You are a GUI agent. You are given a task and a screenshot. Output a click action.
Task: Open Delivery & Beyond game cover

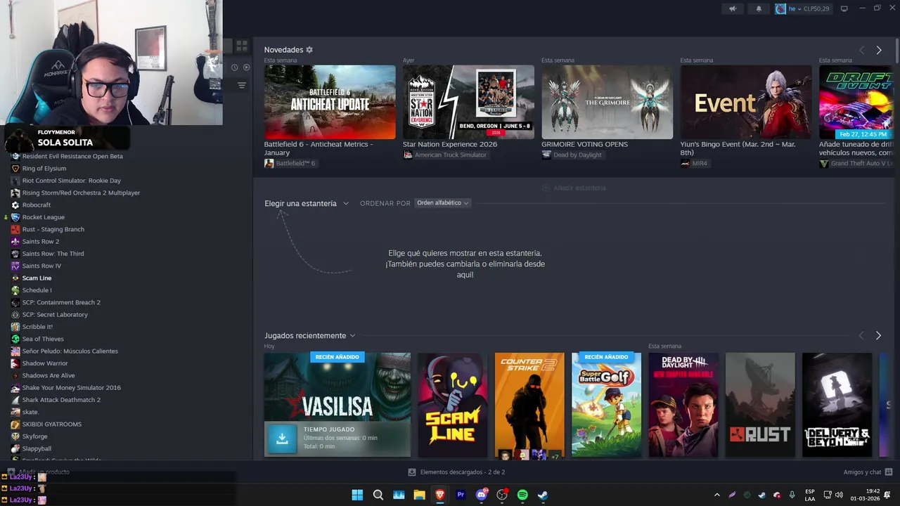[x=837, y=405]
